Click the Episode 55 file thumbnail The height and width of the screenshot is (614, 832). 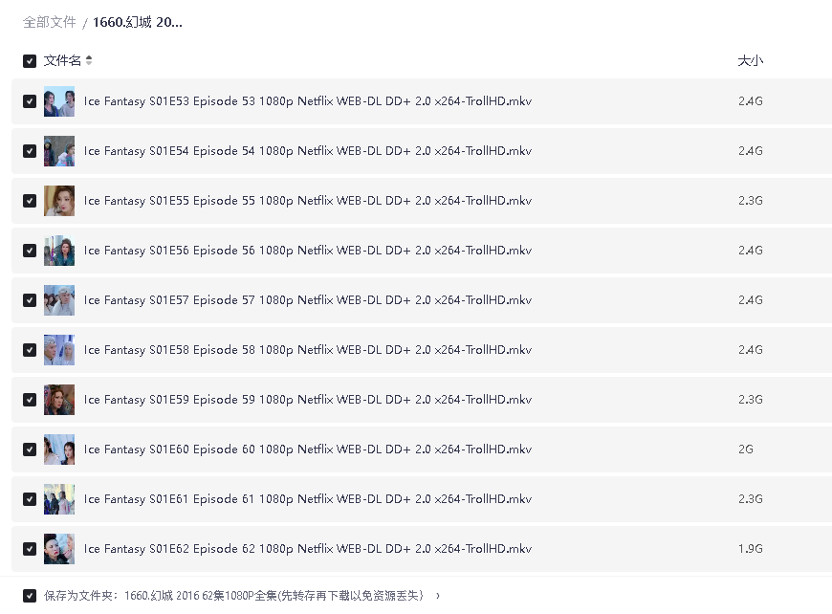tap(59, 201)
